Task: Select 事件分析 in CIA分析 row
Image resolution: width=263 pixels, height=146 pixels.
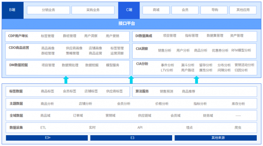Action: [167, 65]
